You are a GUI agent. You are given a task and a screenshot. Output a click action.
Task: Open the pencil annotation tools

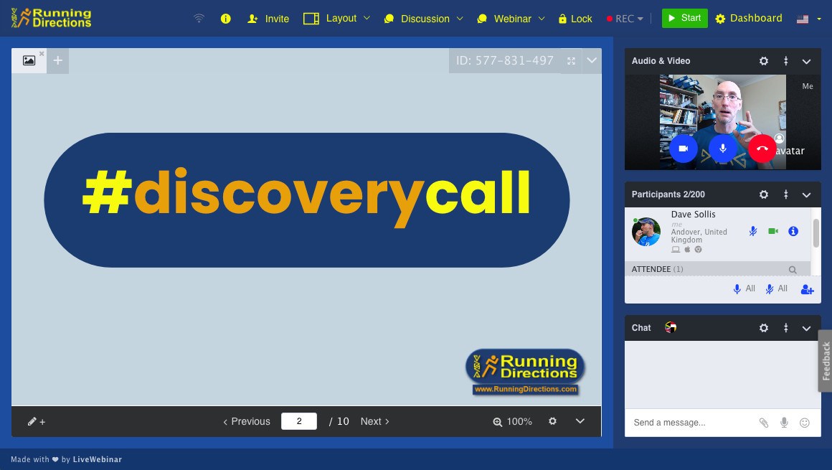coord(36,422)
